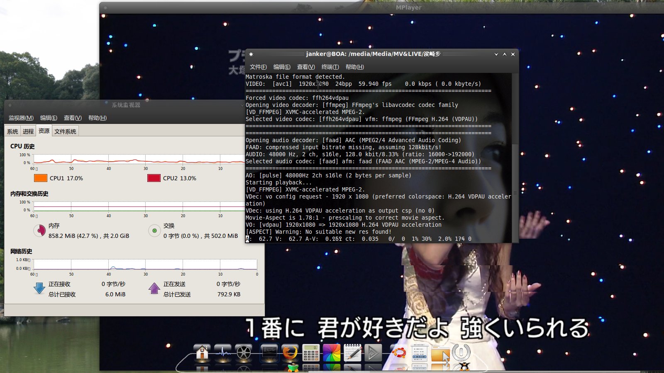
Task: Switch to the 系统 tab
Action: (x=12, y=131)
